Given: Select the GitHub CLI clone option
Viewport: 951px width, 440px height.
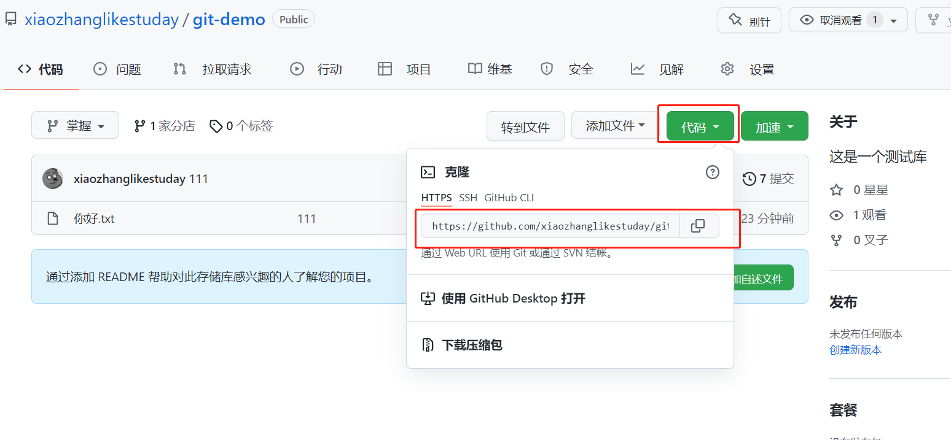Looking at the screenshot, I should pyautogui.click(x=509, y=198).
